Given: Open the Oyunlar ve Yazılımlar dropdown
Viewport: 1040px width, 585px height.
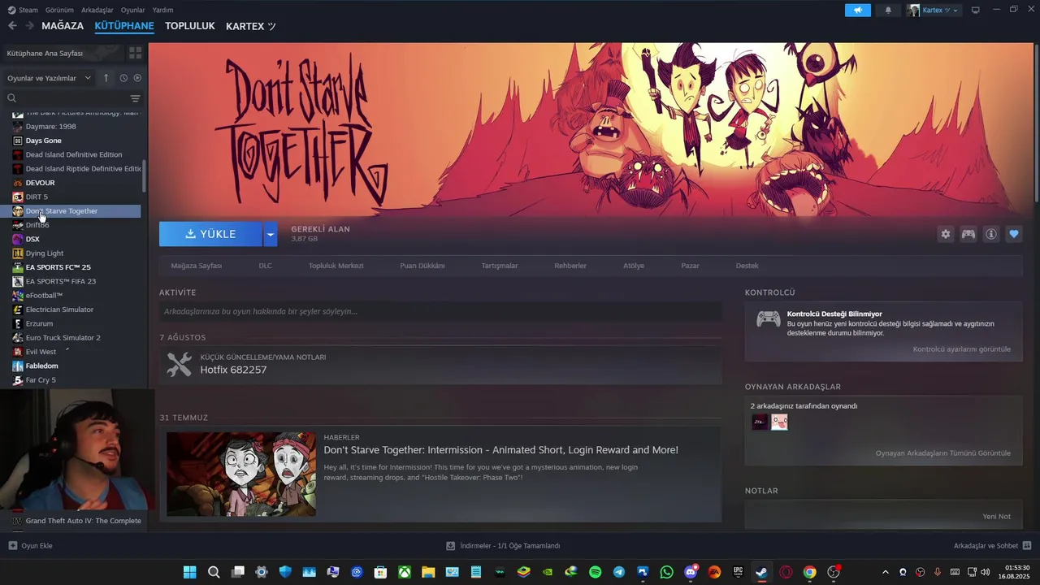Looking at the screenshot, I should [47, 78].
